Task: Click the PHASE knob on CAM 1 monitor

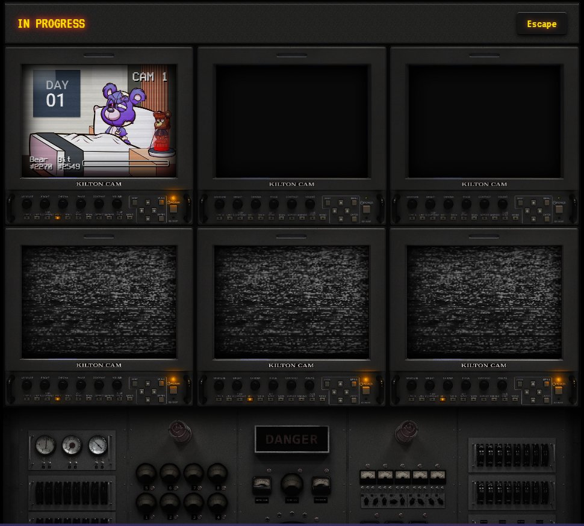Action: click(x=81, y=203)
